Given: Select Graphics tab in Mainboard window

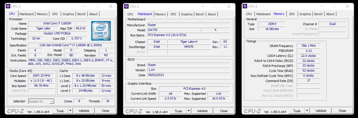Looking at the screenshot, I should (187, 14).
